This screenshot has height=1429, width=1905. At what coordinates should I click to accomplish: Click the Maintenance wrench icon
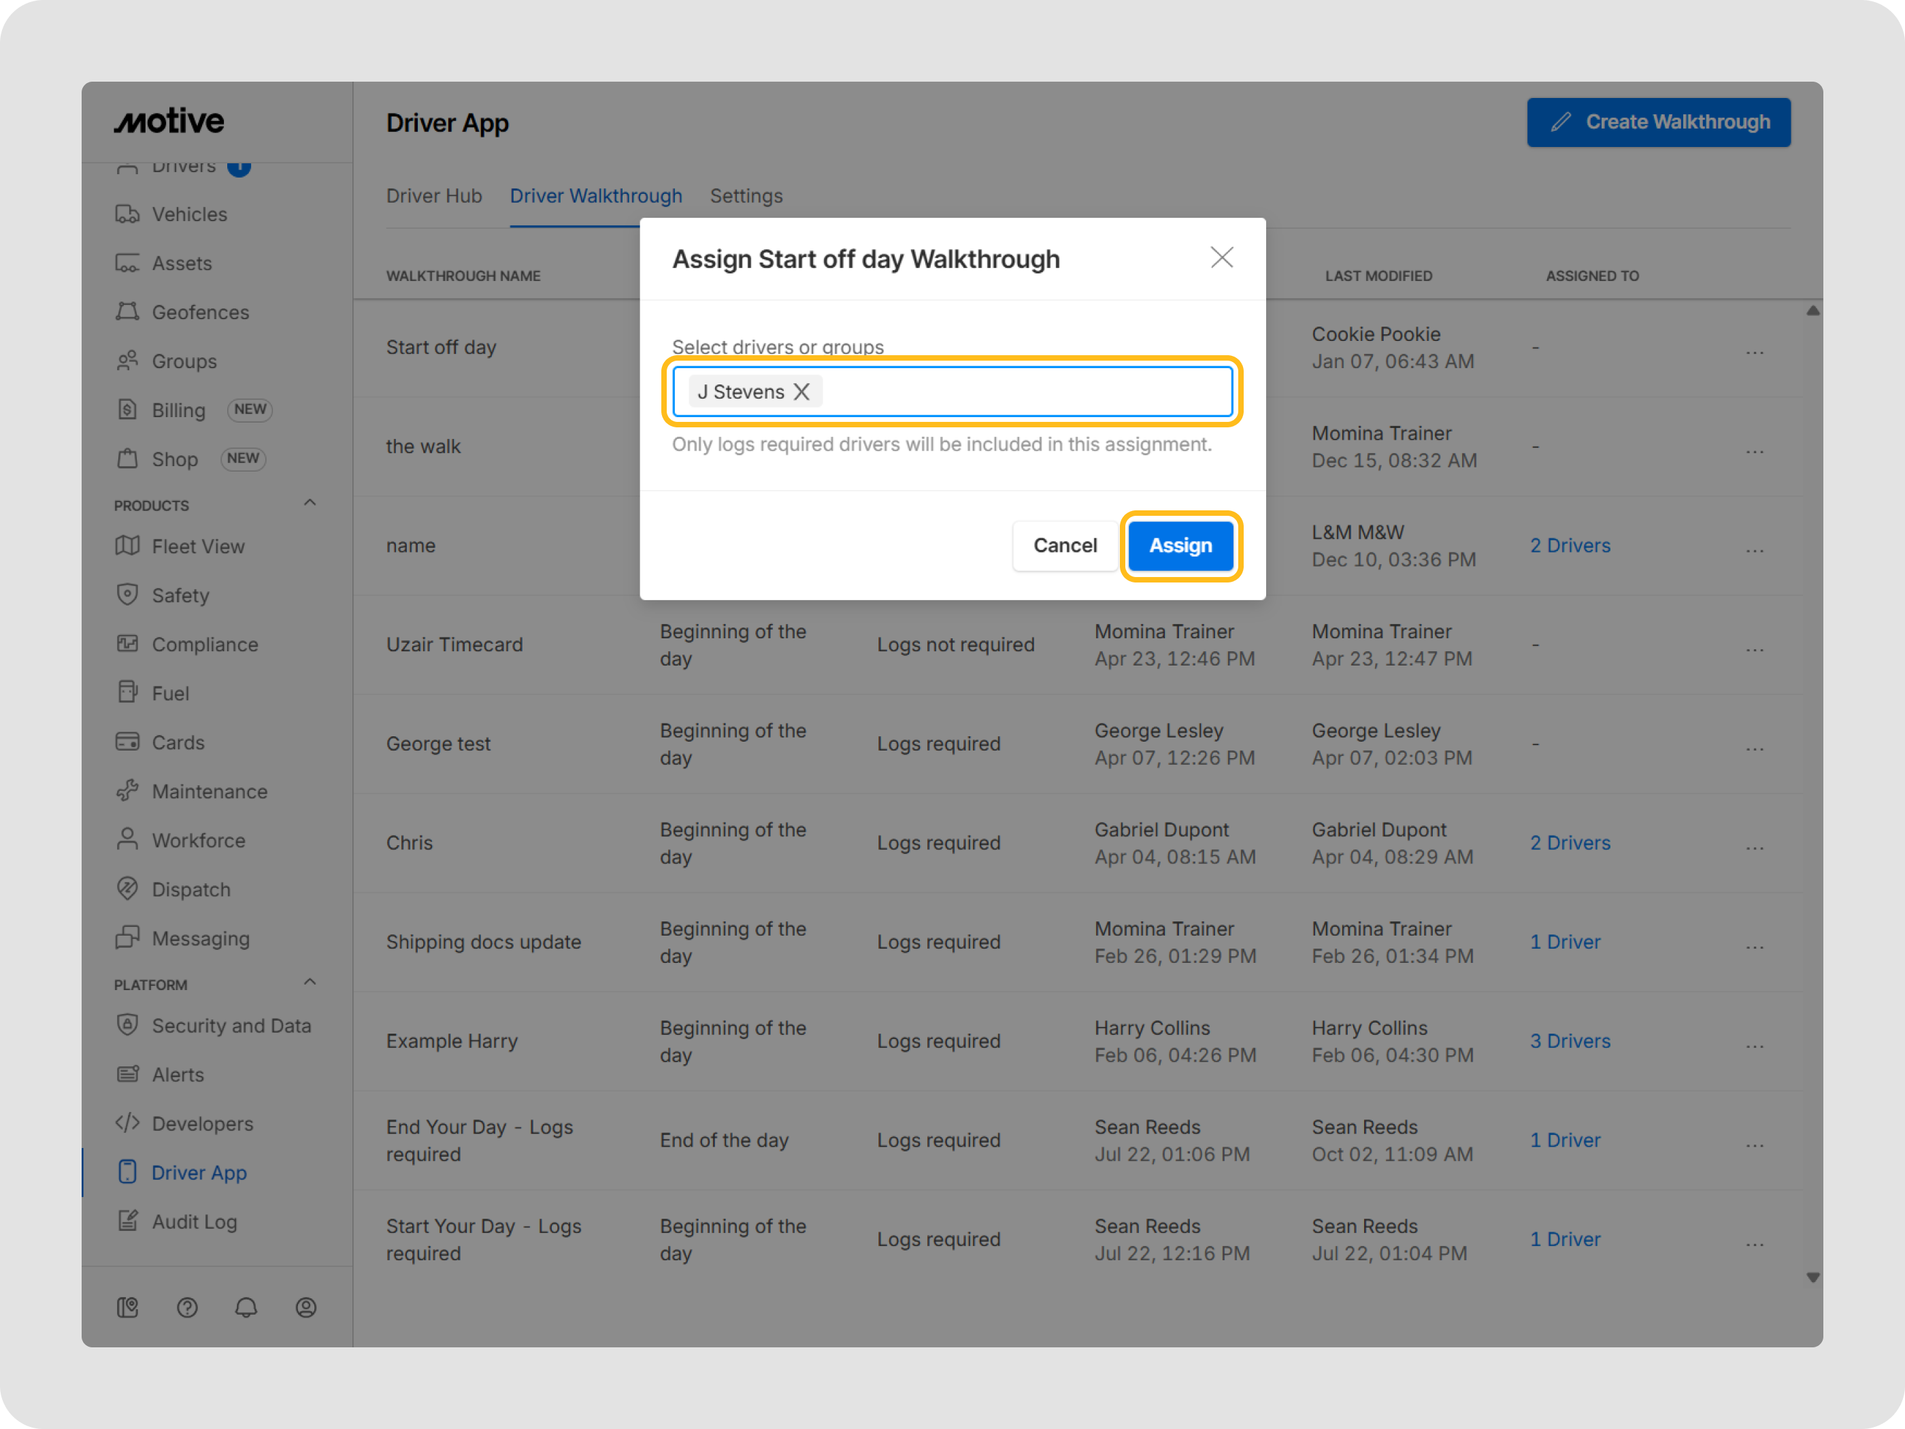pos(127,791)
